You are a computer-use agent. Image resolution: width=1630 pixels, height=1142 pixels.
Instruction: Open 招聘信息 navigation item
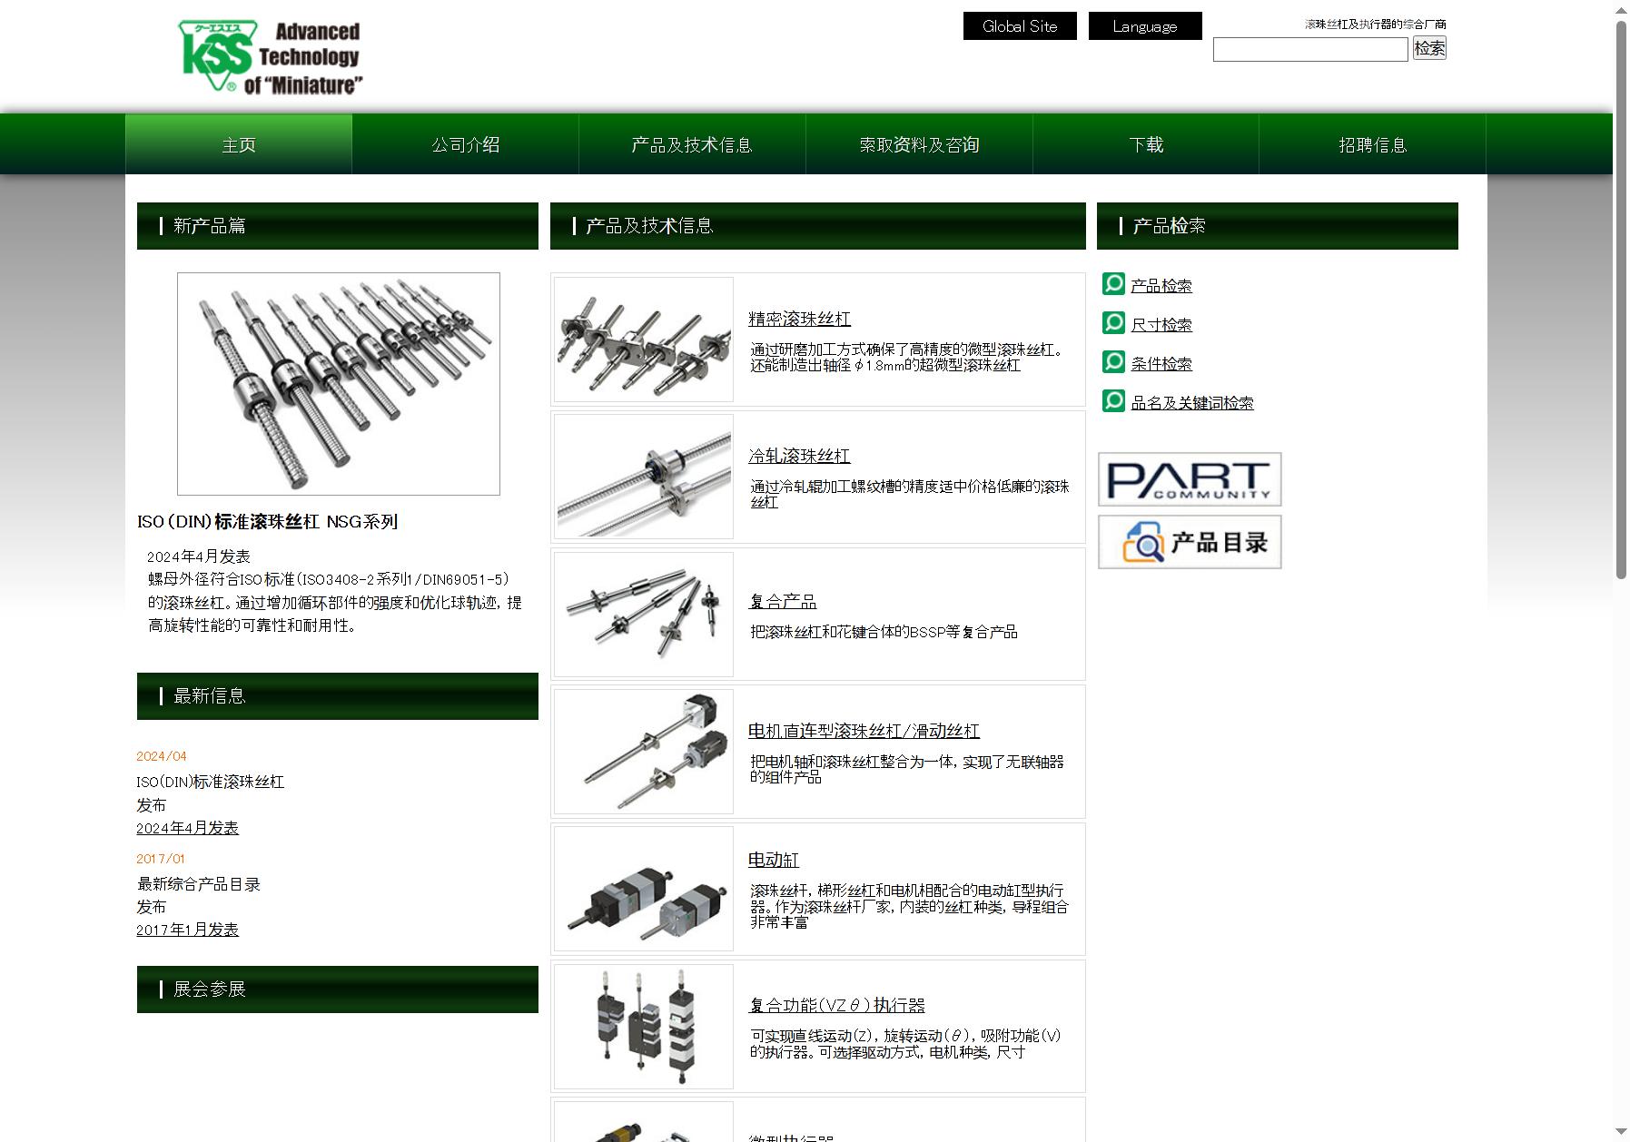click(x=1372, y=144)
